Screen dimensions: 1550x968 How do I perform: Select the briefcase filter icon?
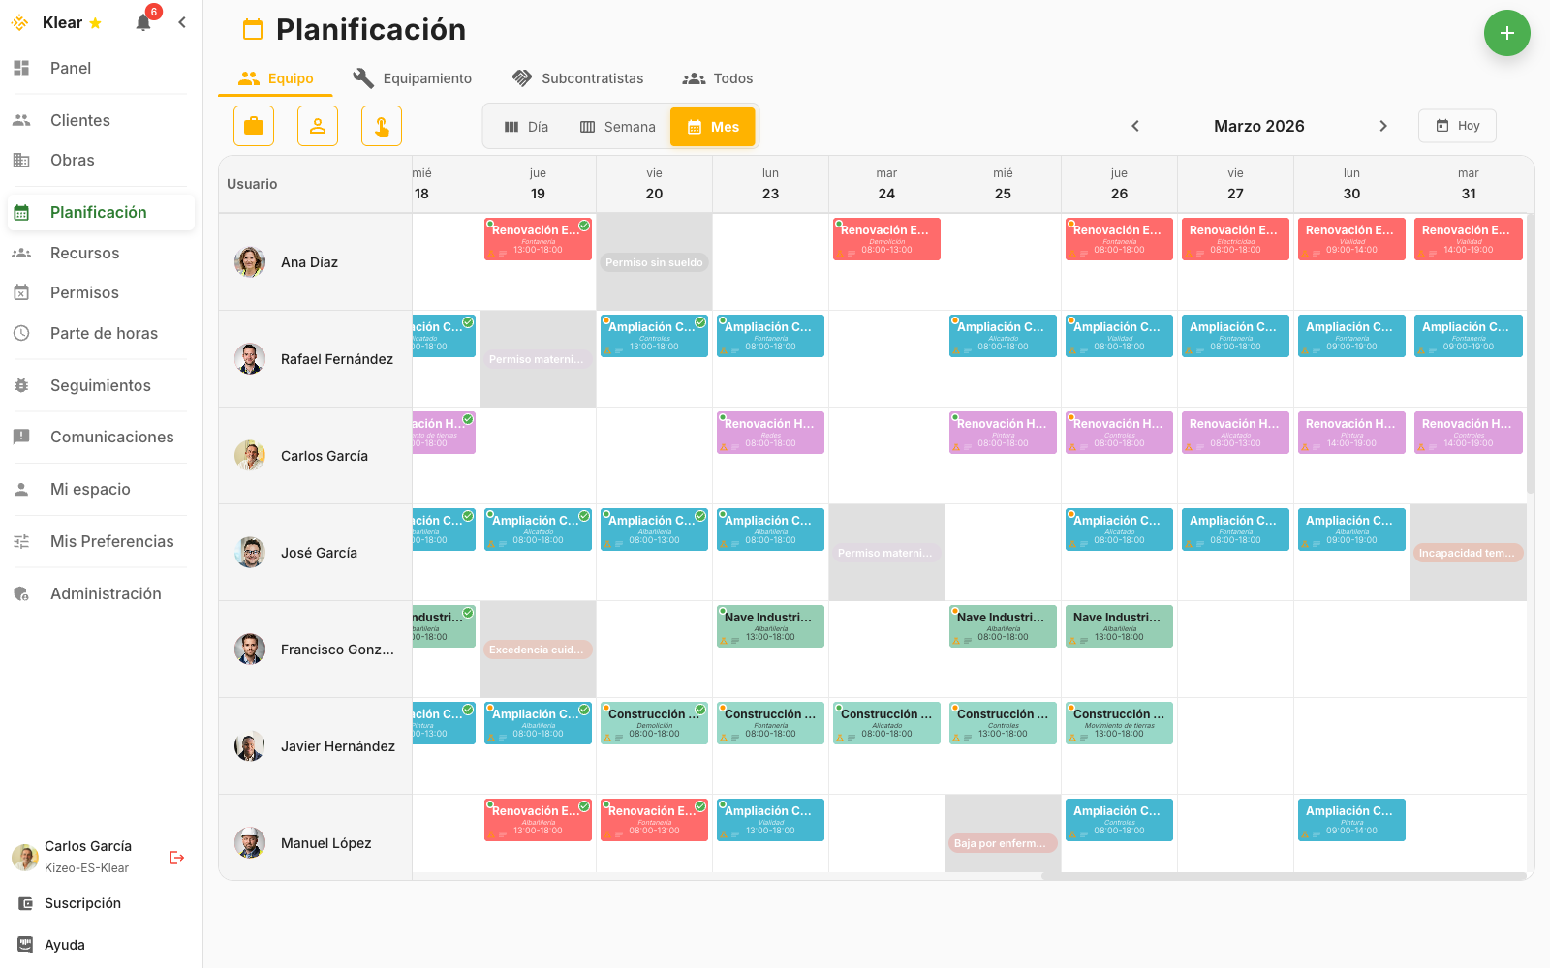pyautogui.click(x=253, y=126)
